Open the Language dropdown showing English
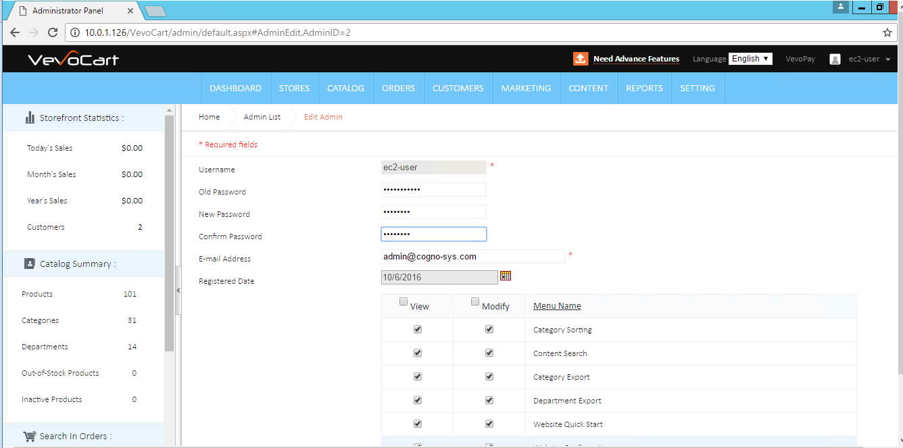 tap(750, 59)
